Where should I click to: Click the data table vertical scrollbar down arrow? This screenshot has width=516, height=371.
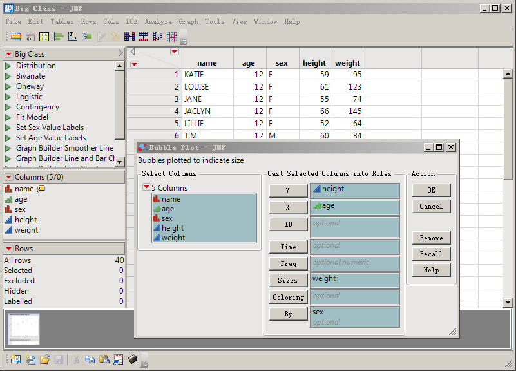pyautogui.click(x=508, y=302)
